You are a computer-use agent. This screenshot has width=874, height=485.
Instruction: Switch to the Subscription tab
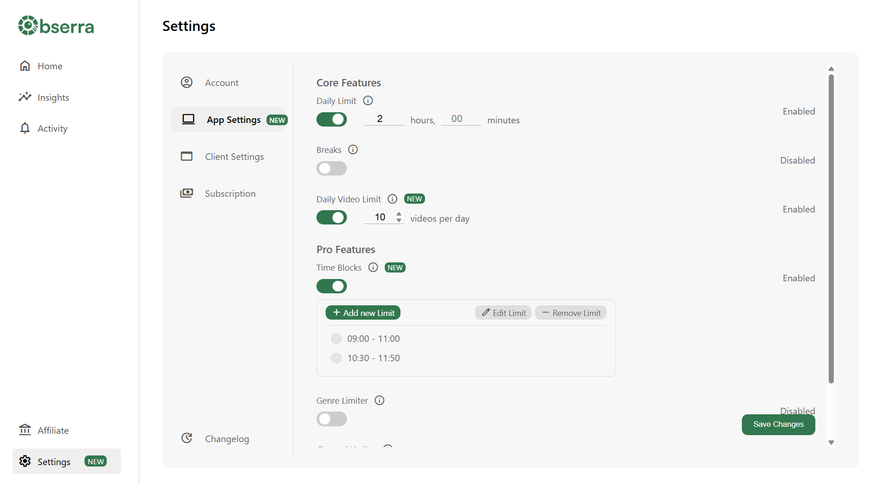[x=230, y=194]
